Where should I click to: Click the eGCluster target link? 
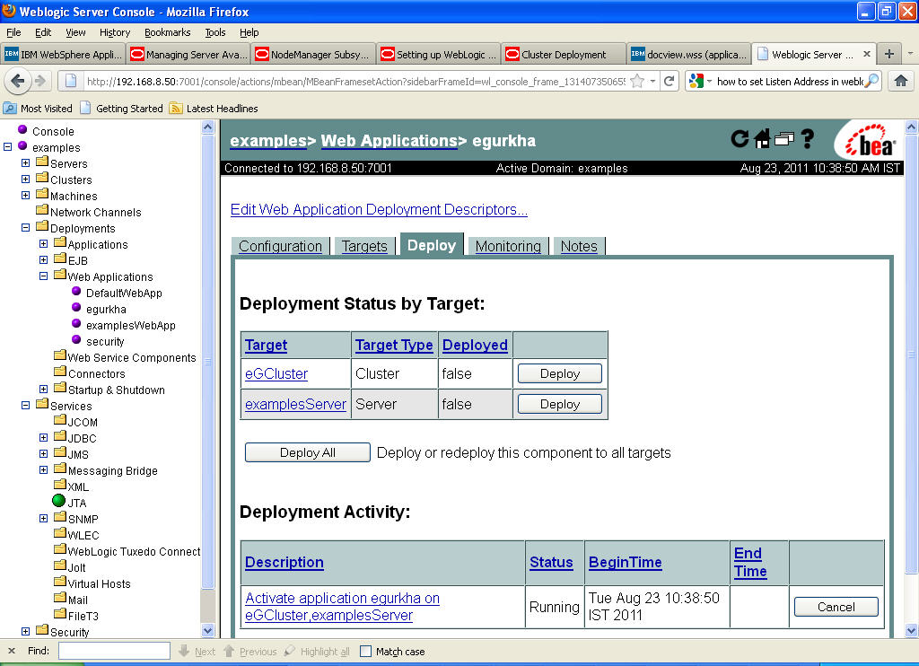[276, 374]
